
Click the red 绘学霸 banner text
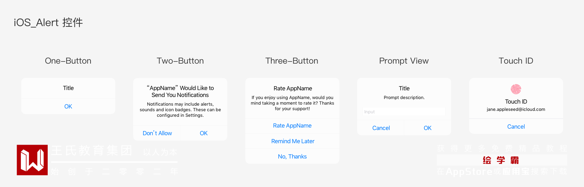501,160
